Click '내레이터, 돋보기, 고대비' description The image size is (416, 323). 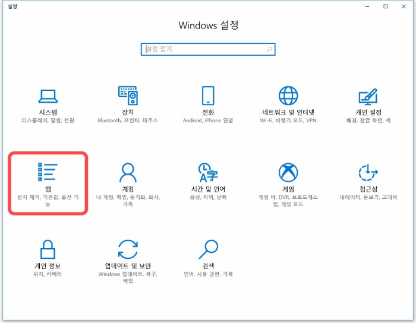(x=368, y=197)
